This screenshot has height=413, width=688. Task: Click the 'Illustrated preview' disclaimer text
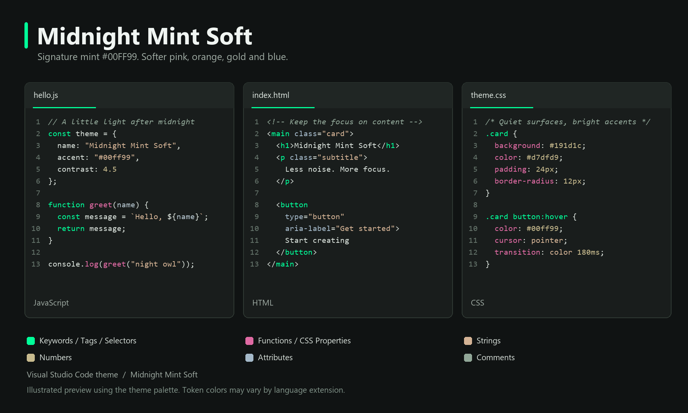(x=186, y=390)
